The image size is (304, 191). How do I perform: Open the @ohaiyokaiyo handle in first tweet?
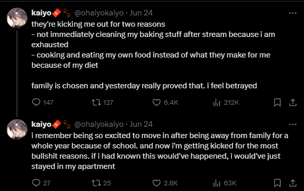[99, 13]
